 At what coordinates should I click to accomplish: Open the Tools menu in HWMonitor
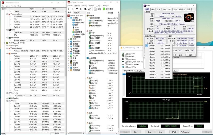pos(14,6)
